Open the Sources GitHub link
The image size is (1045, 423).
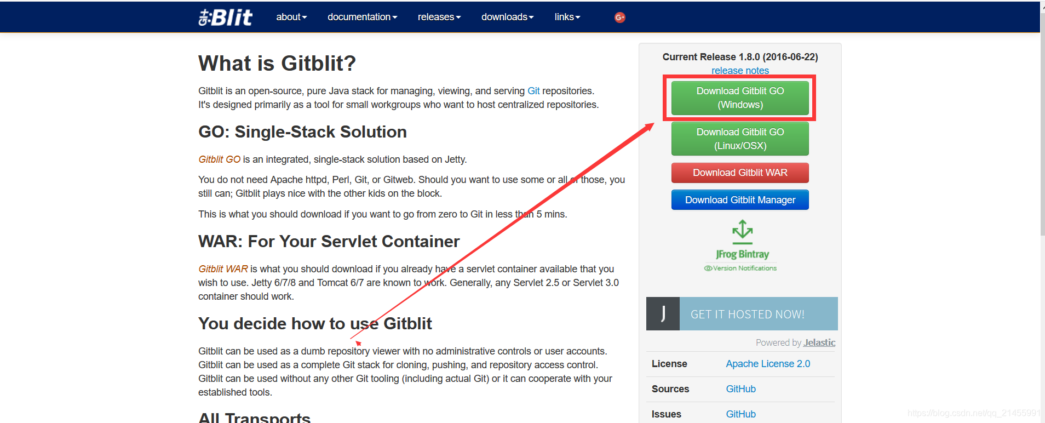[x=740, y=389]
